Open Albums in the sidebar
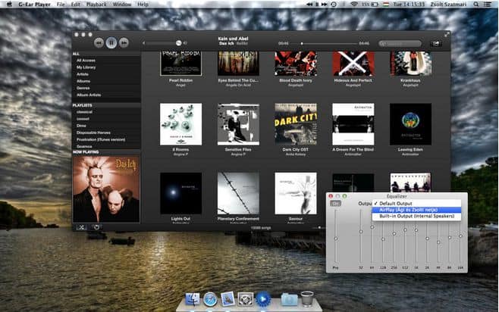Viewport: 499px width, 312px height. click(83, 81)
